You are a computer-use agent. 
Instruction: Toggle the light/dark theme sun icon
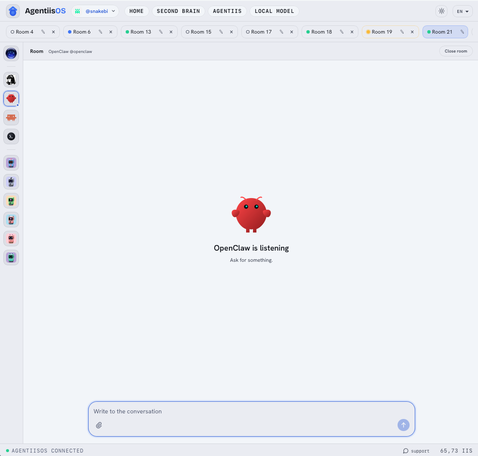point(441,11)
